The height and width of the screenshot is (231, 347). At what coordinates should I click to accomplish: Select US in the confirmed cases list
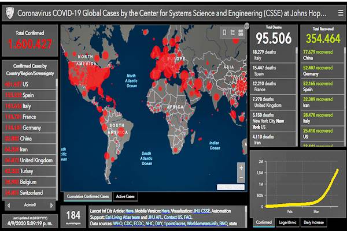click(x=29, y=84)
